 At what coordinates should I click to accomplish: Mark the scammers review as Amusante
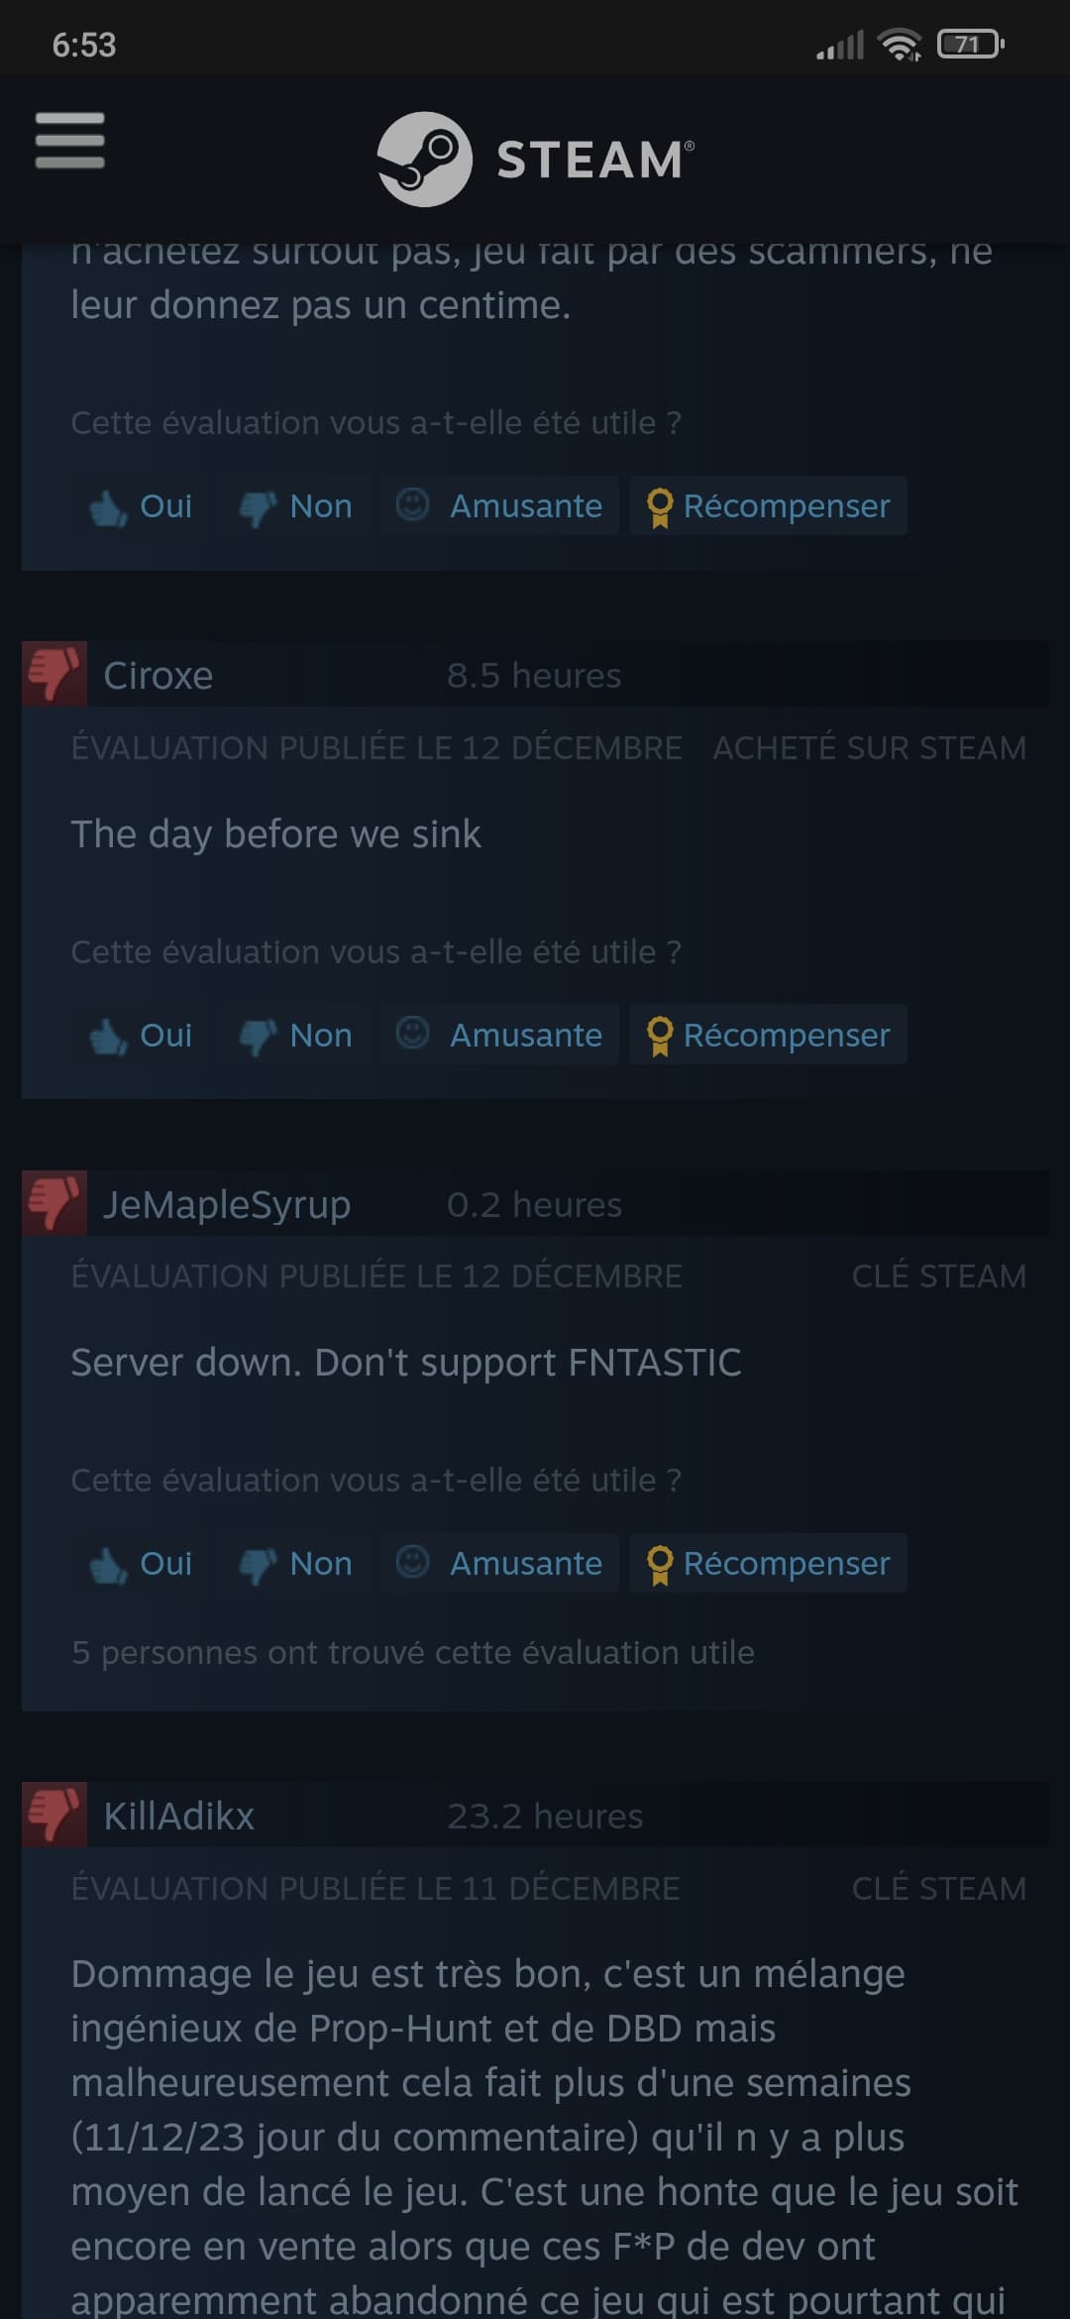(499, 505)
